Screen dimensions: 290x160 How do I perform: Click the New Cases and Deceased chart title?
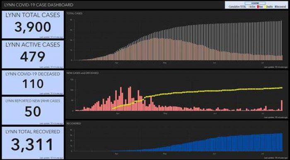[x=82, y=73]
